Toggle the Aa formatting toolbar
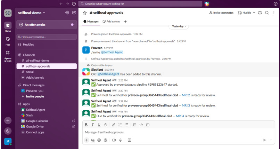The width and height of the screenshot is (280, 149). click(93, 140)
